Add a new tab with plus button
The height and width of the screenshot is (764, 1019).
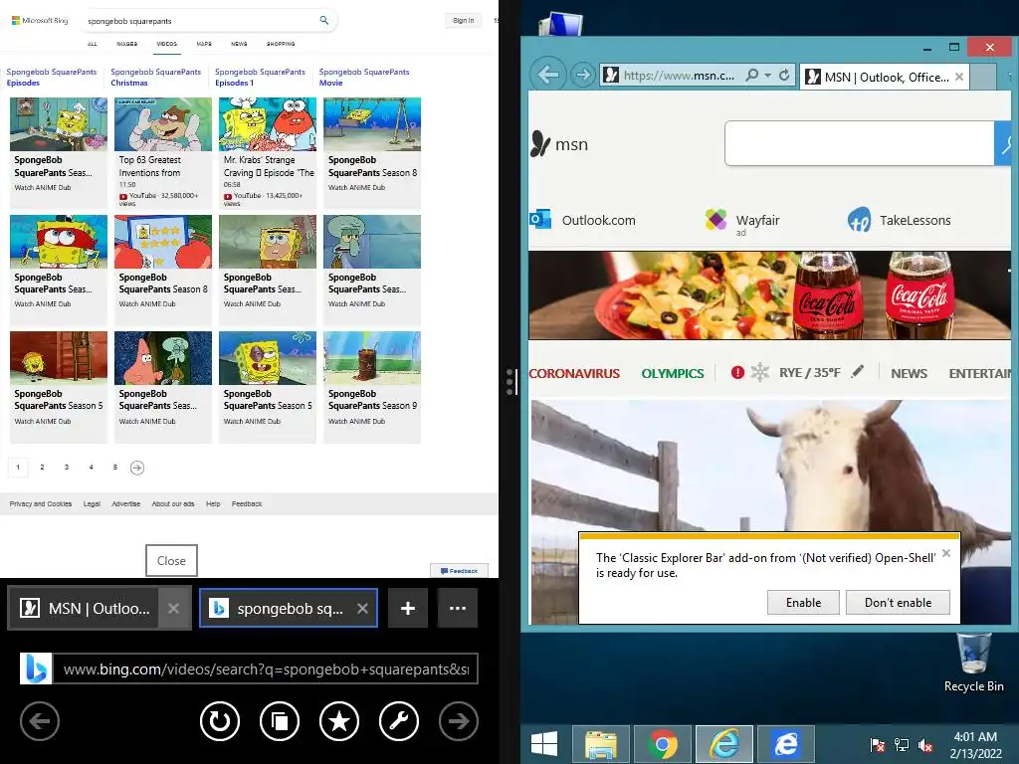click(407, 608)
